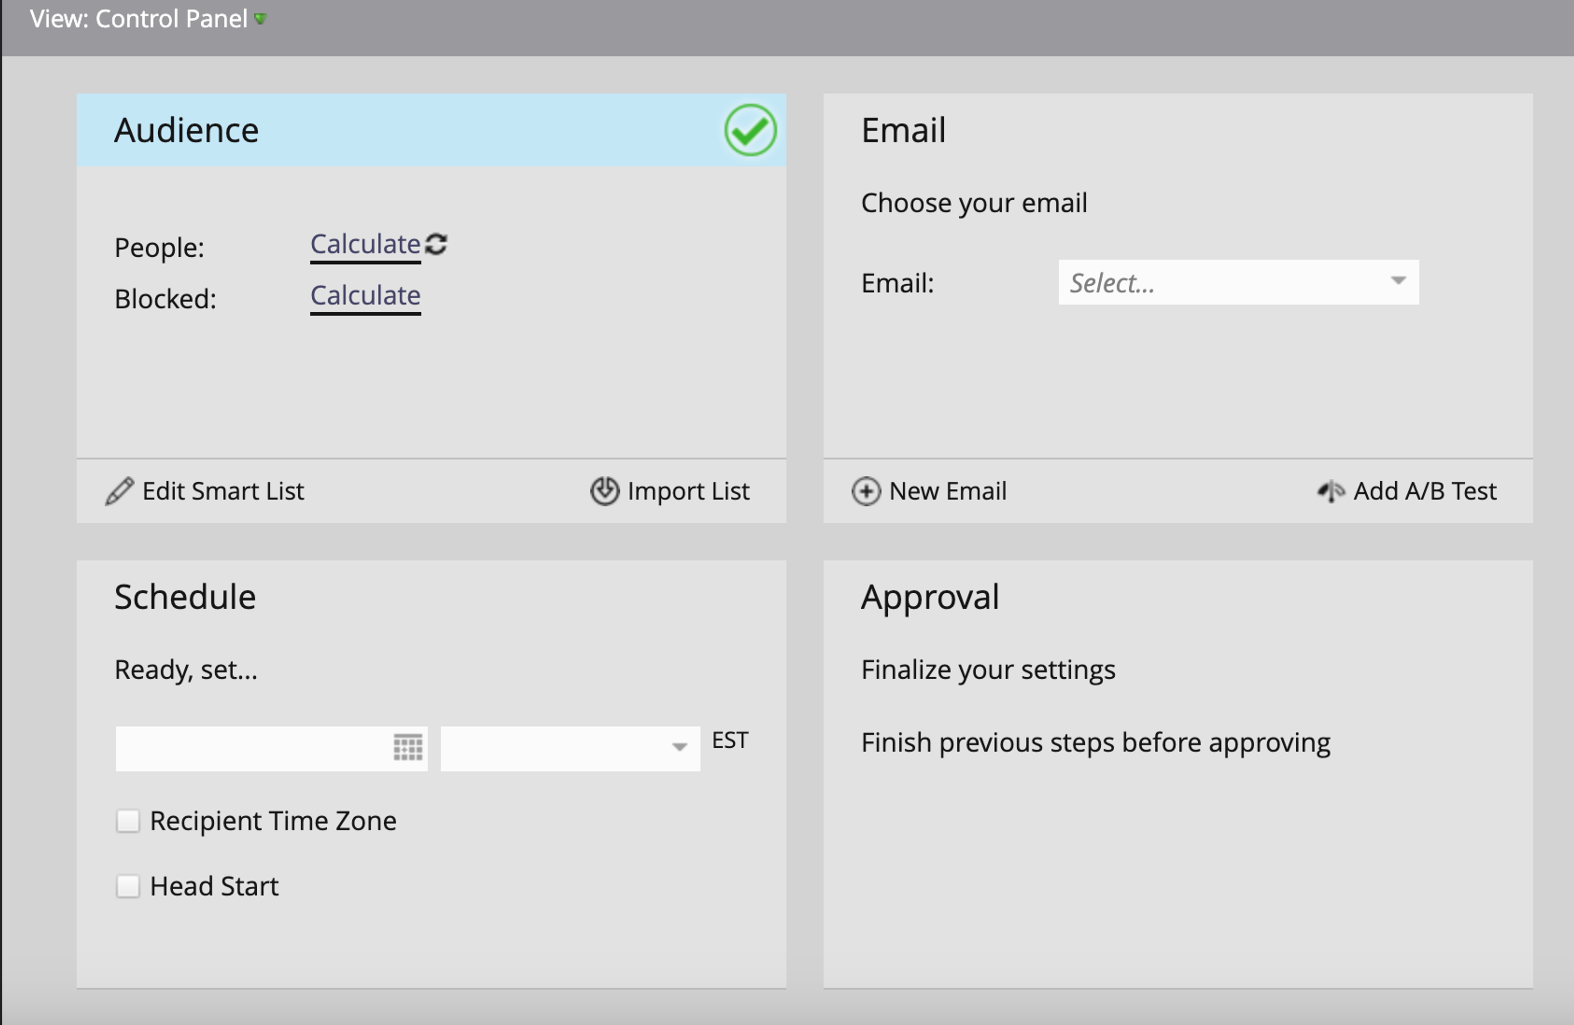The width and height of the screenshot is (1574, 1025).
Task: Calculate the People count
Action: [365, 245]
